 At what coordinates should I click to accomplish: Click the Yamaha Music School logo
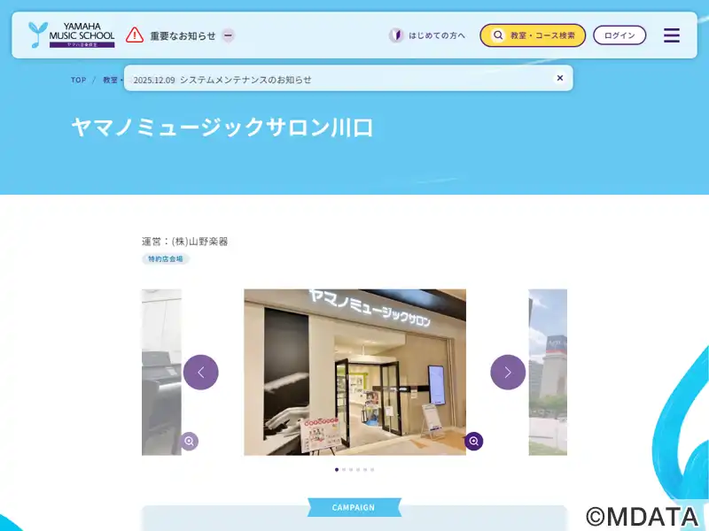72,35
